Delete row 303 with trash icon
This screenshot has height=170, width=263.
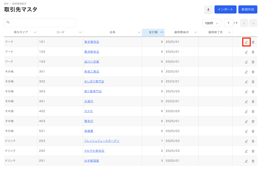(253, 92)
